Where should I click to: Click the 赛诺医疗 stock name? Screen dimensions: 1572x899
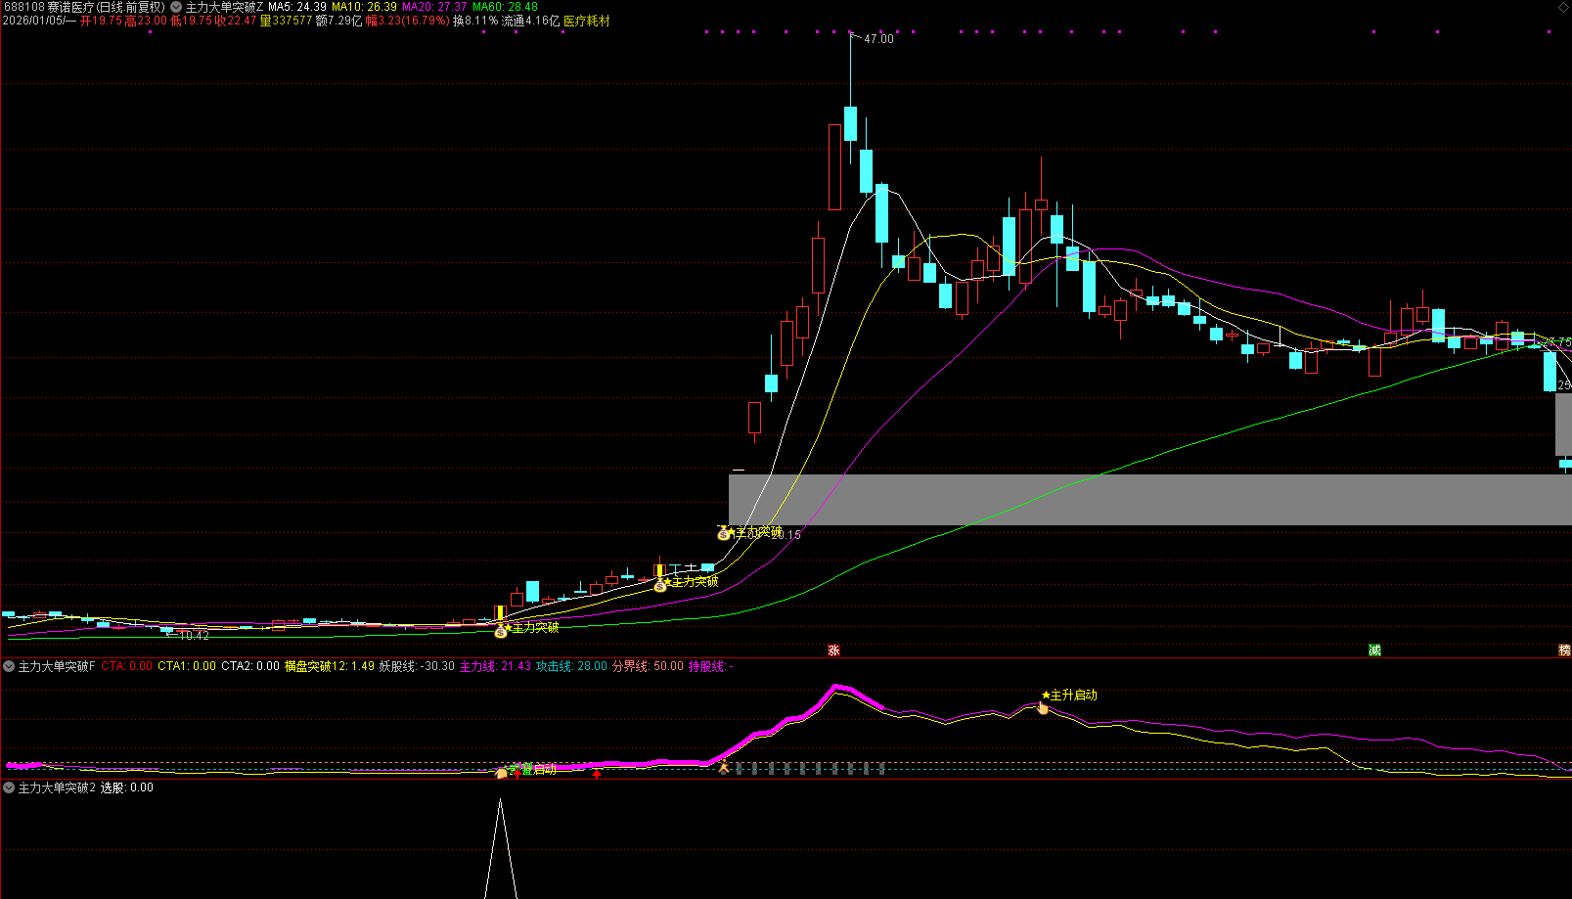click(x=70, y=7)
